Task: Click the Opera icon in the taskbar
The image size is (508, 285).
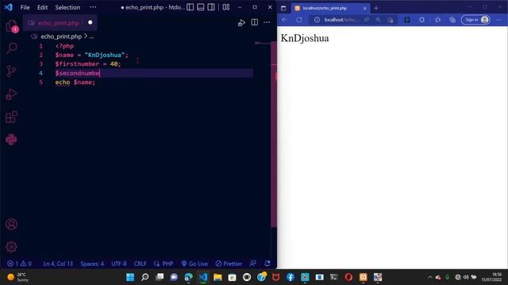Action: point(348,277)
